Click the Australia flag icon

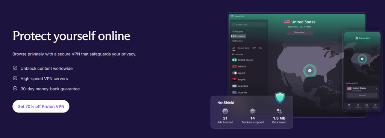234,93
